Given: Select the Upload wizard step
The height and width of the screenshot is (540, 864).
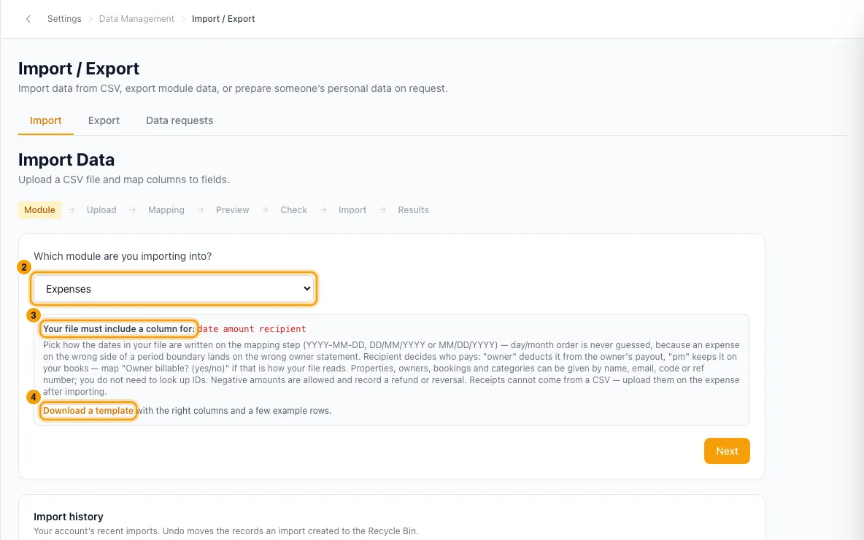Looking at the screenshot, I should (x=101, y=210).
